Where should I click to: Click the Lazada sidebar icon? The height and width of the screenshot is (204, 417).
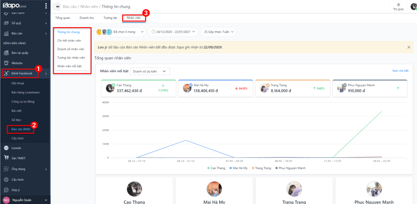pyautogui.click(x=6, y=148)
